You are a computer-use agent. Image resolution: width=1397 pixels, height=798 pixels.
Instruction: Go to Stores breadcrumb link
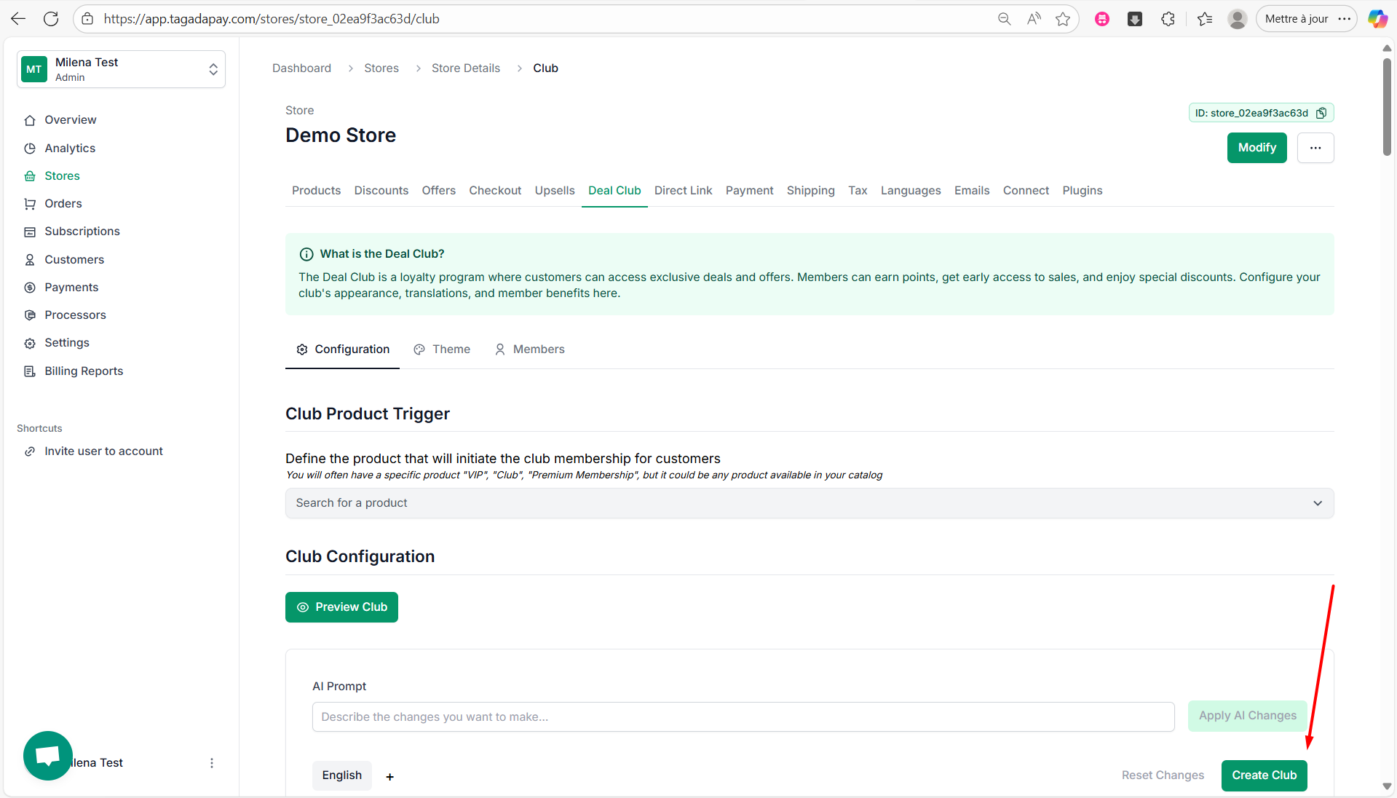[381, 68]
